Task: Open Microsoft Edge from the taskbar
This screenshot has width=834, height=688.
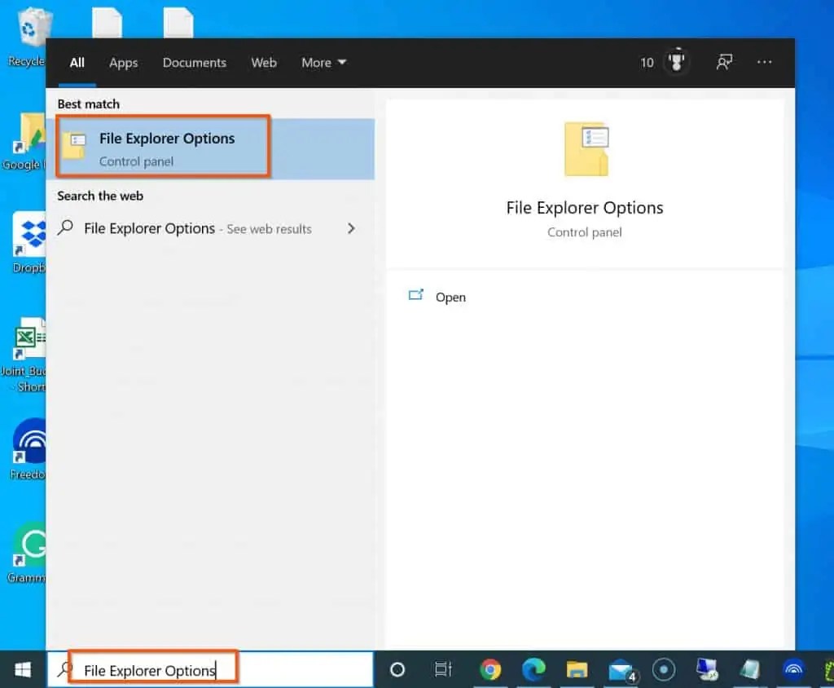Action: pyautogui.click(x=534, y=670)
